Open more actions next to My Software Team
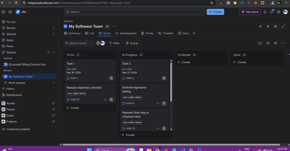Viewport: 290px width, 151px height. [x=114, y=27]
